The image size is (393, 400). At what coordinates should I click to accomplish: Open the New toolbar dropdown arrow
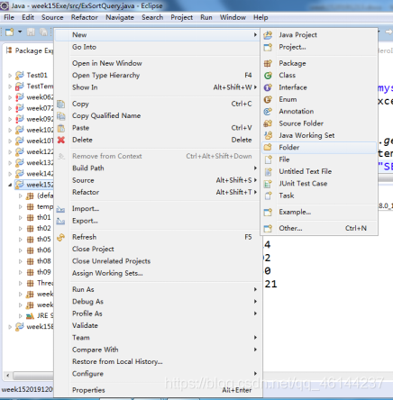20,32
